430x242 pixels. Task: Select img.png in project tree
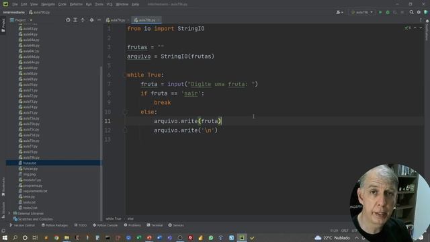pos(30,174)
